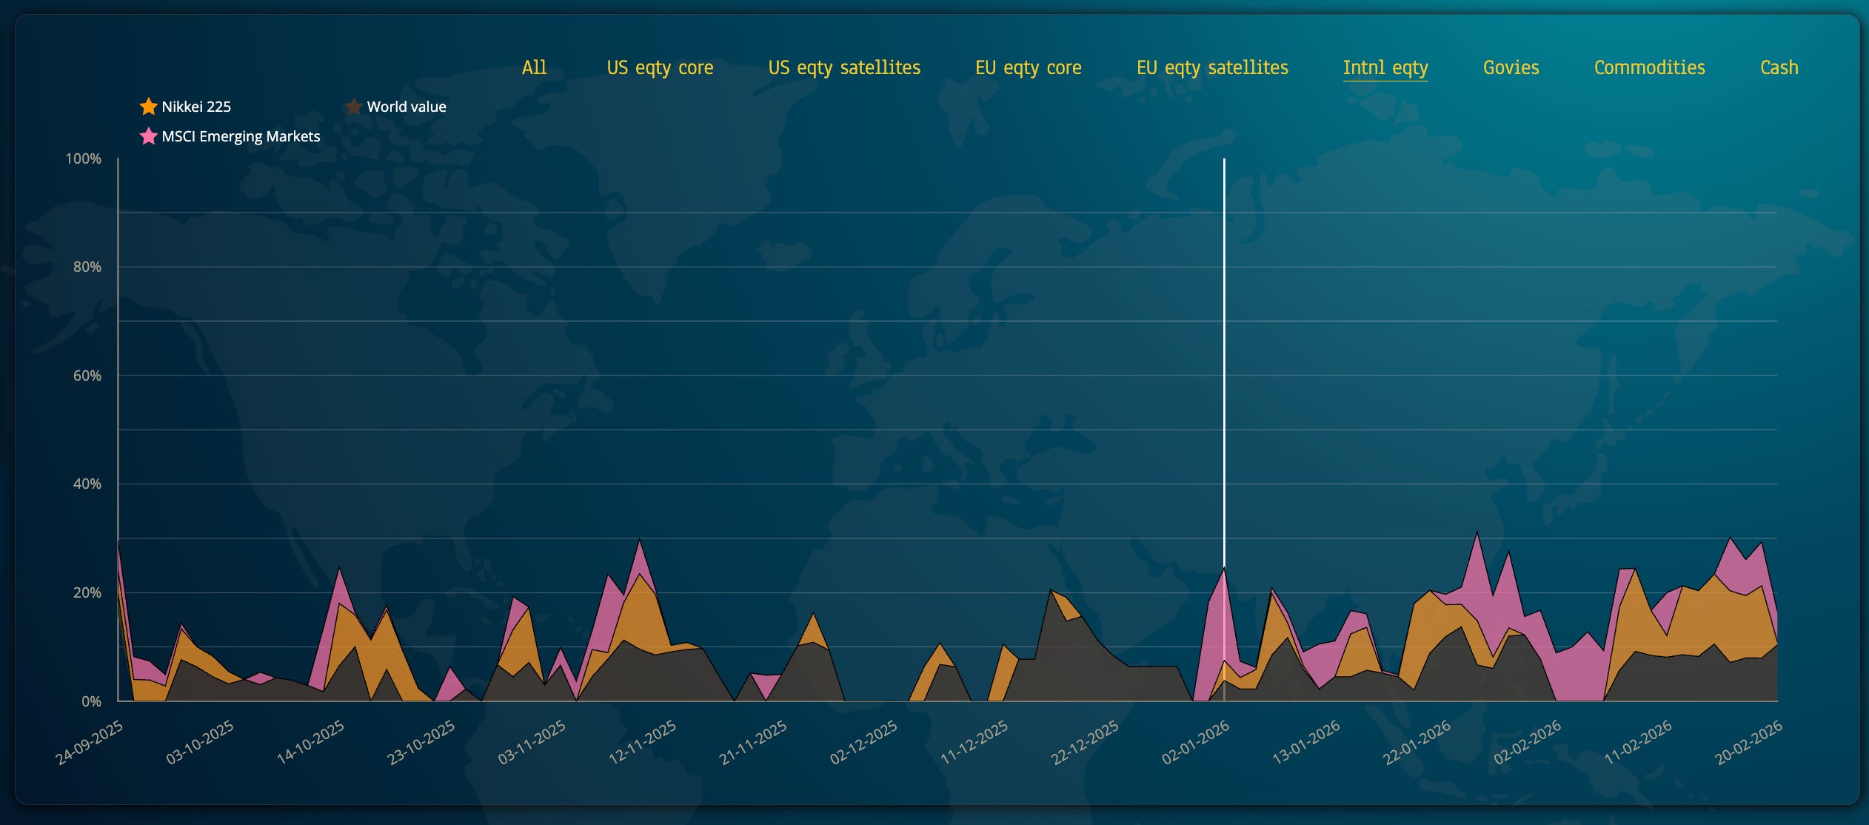
Task: Click the 02-01-2026 date axis label
Action: coord(1195,742)
